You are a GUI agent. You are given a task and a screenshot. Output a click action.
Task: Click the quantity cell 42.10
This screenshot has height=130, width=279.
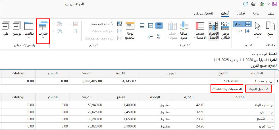click(x=189, y=105)
